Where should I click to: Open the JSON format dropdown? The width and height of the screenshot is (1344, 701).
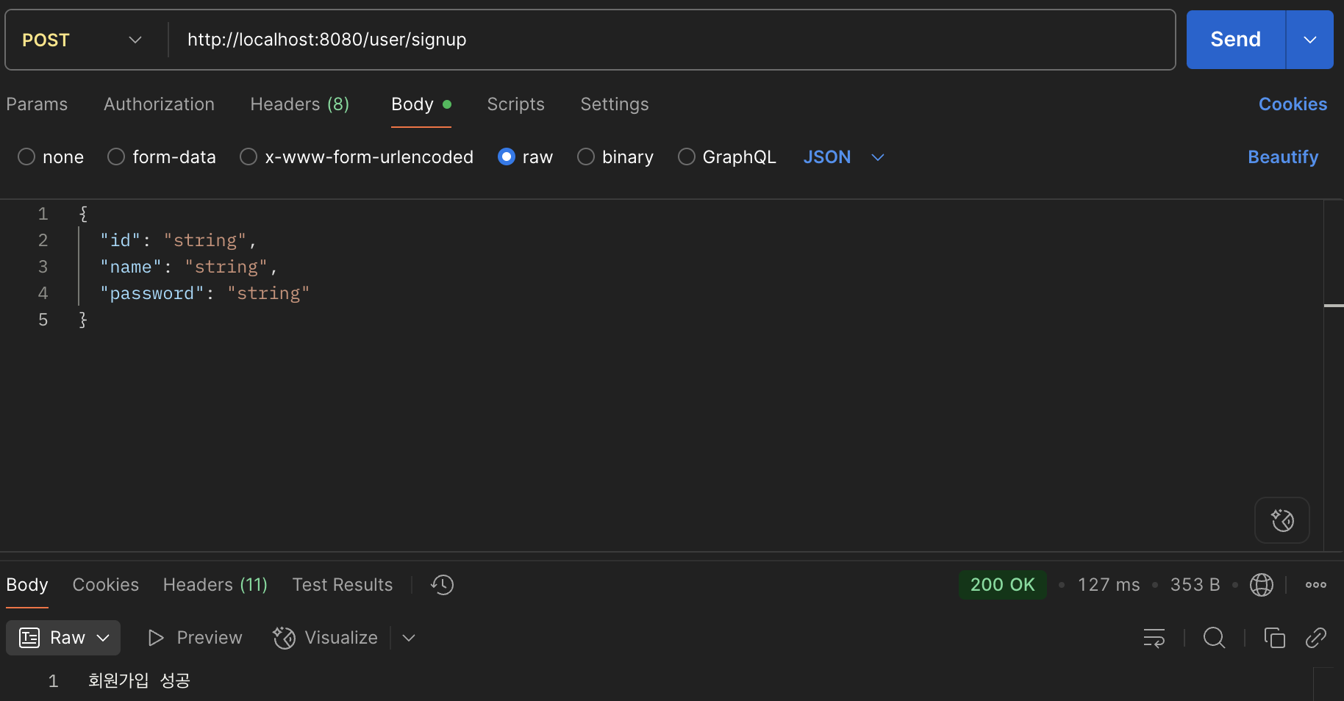(843, 157)
